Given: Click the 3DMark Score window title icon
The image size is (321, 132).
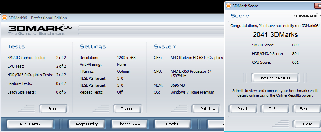Looking at the screenshot, I should click(228, 6).
